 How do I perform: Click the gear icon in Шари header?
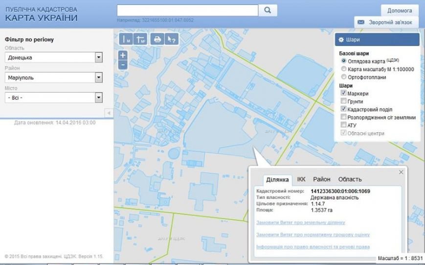(341, 40)
